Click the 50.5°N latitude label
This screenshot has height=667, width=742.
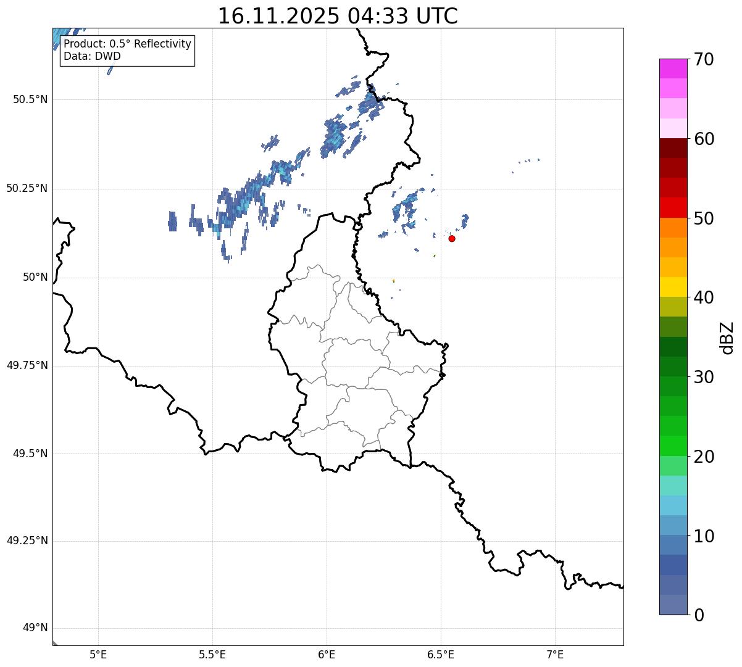pyautogui.click(x=30, y=99)
